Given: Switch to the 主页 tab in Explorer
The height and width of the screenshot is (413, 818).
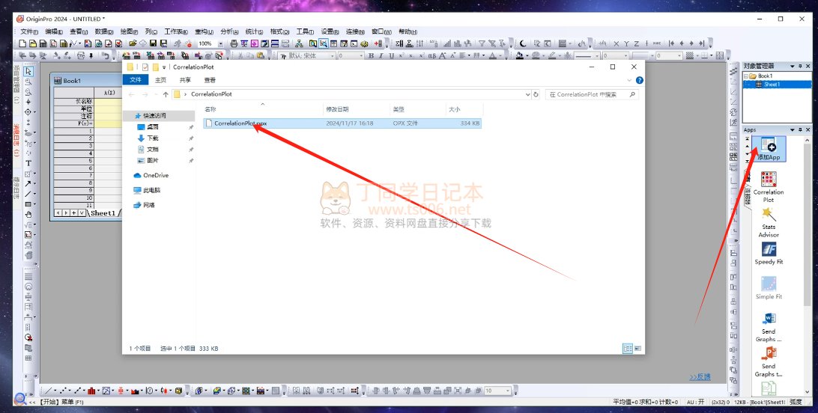Looking at the screenshot, I should [160, 80].
